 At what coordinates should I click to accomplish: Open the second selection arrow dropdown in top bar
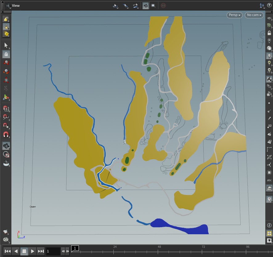125,6
